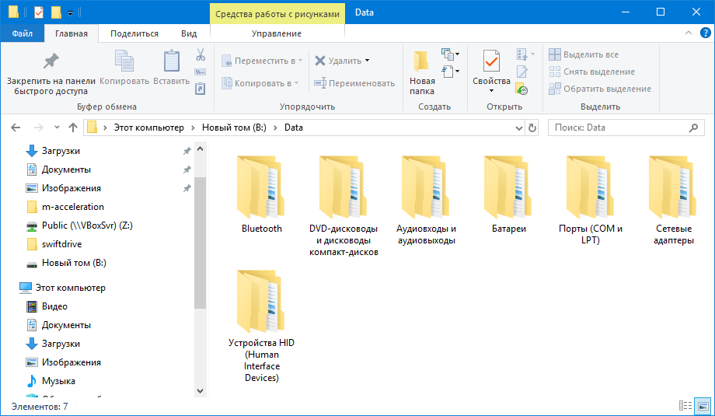Select the Батареи folder
This screenshot has height=416, width=715.
point(508,194)
